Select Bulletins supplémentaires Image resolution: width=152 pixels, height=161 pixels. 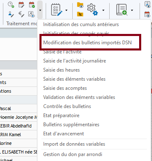coord(71,125)
